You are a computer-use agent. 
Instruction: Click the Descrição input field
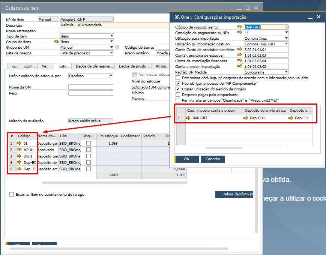click(114, 25)
